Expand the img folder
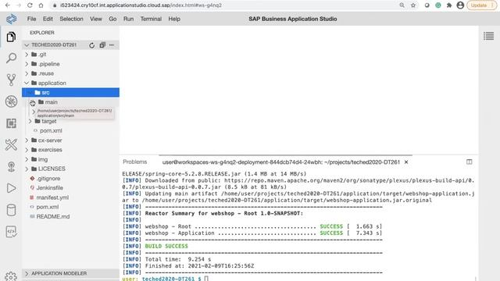This screenshot has width=500, height=281. click(x=70, y=159)
